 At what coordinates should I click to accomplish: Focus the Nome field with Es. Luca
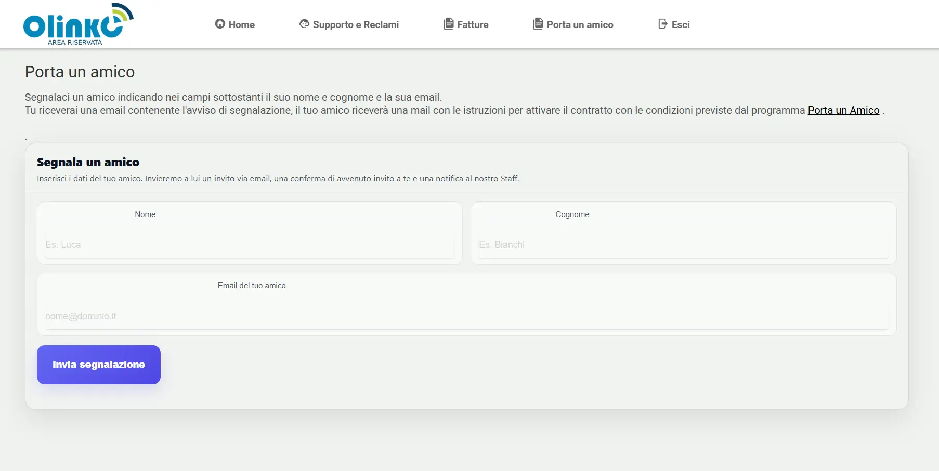250,245
